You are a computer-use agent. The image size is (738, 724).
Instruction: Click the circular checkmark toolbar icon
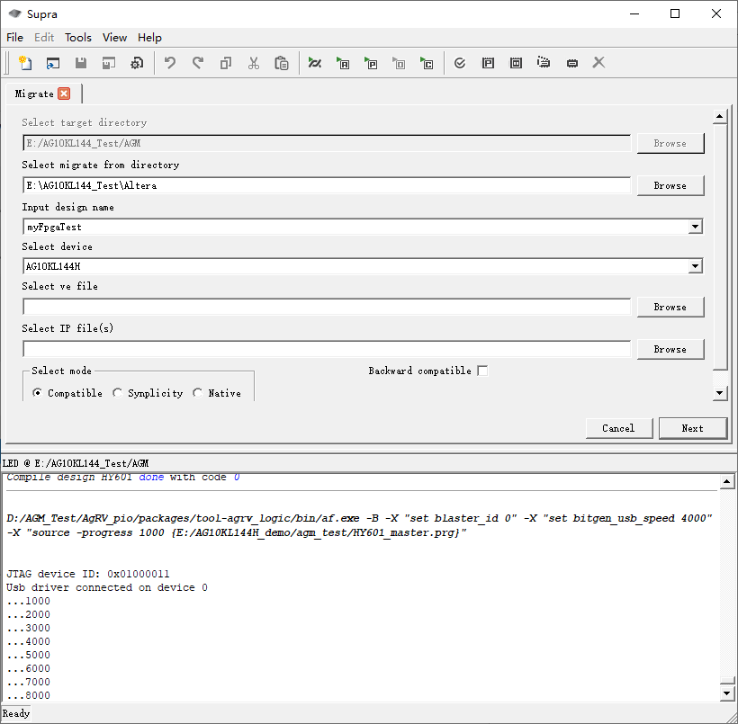point(460,63)
